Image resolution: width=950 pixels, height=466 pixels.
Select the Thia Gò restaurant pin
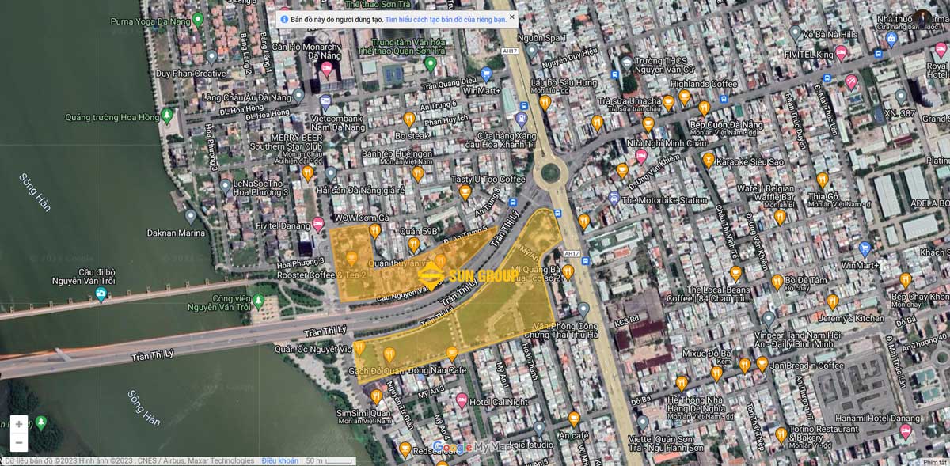pos(823,180)
